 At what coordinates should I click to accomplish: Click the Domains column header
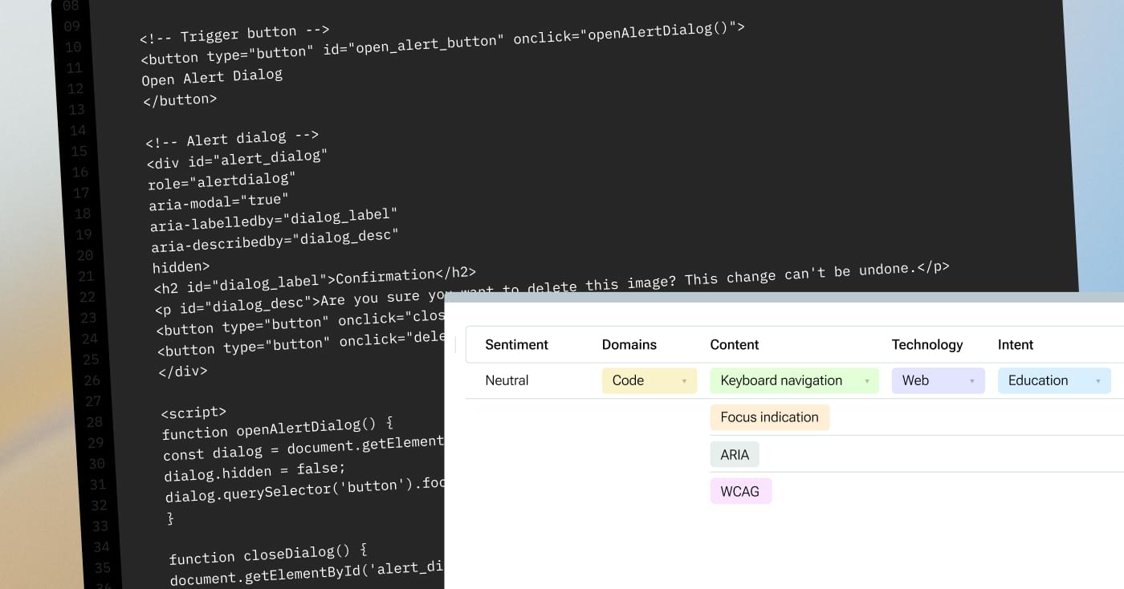(629, 344)
